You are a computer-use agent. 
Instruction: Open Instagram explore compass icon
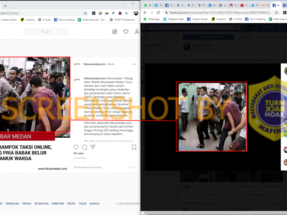pos(115,32)
